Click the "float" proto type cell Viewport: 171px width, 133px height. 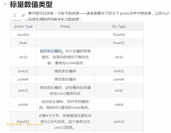point(23,43)
